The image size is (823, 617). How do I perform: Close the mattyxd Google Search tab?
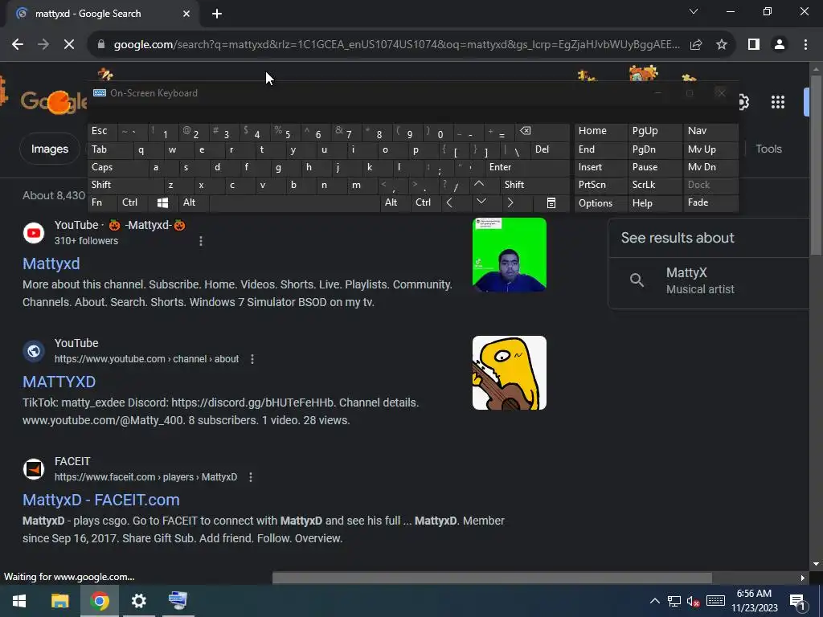tap(186, 14)
